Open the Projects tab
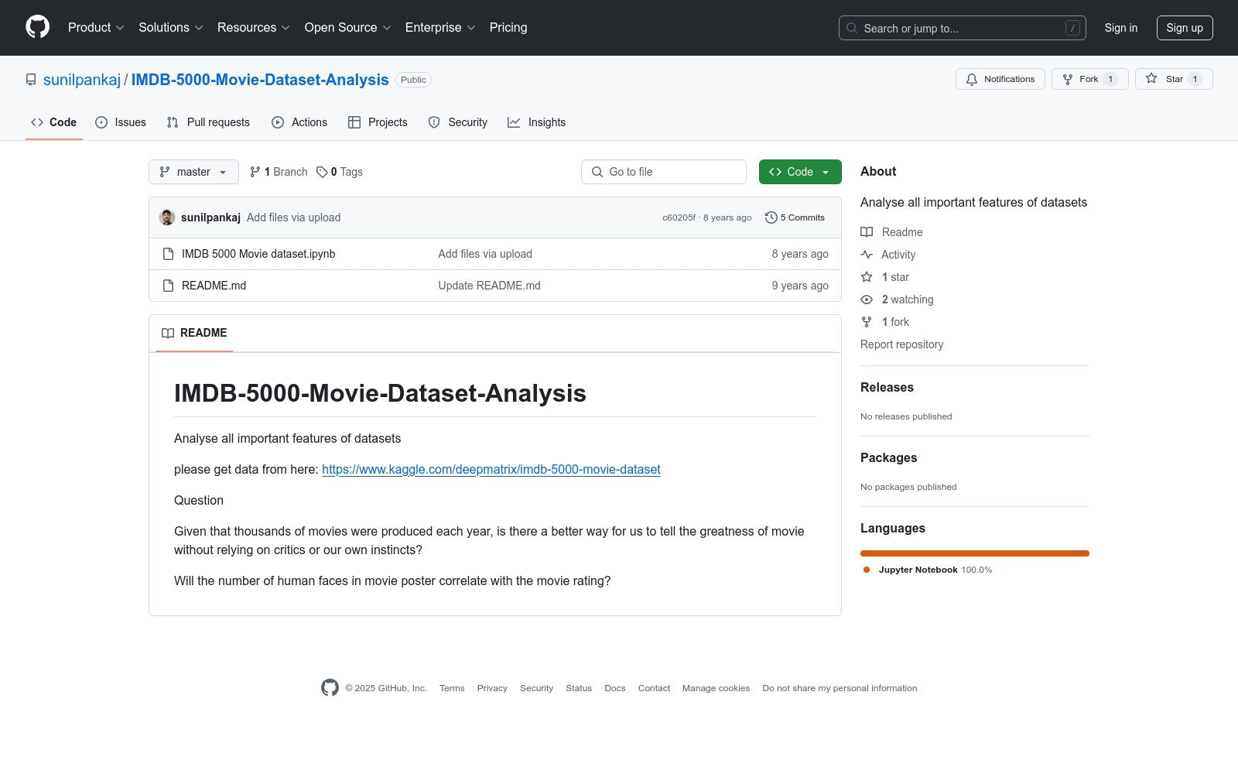This screenshot has width=1238, height=774. (378, 122)
